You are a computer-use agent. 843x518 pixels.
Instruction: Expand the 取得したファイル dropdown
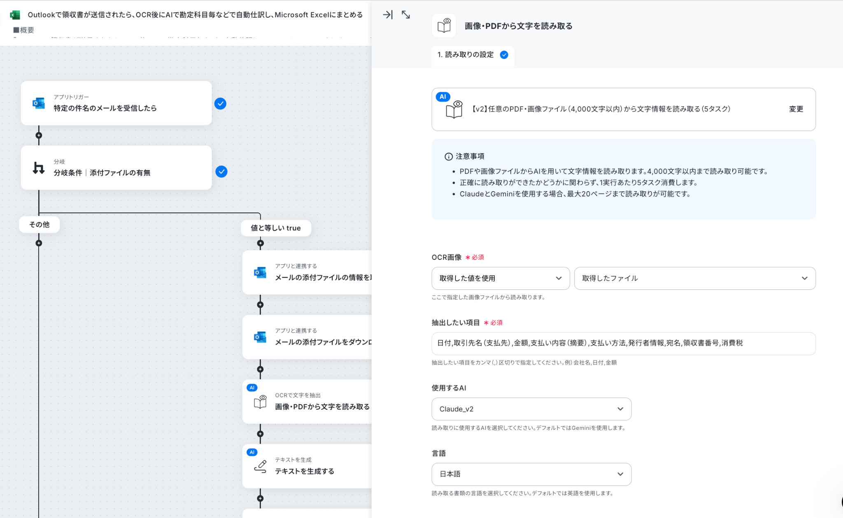[695, 278]
